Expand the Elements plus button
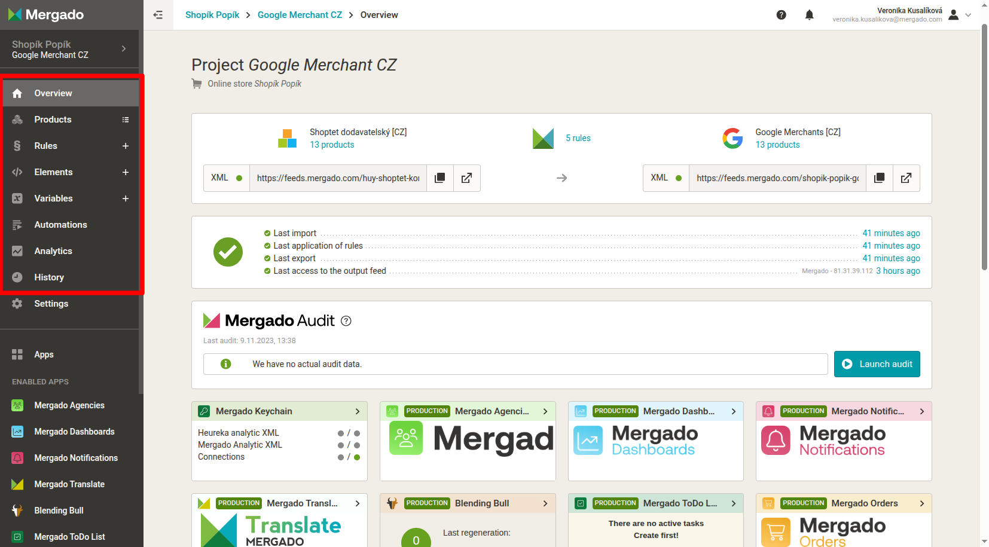The width and height of the screenshot is (989, 547). [x=126, y=172]
